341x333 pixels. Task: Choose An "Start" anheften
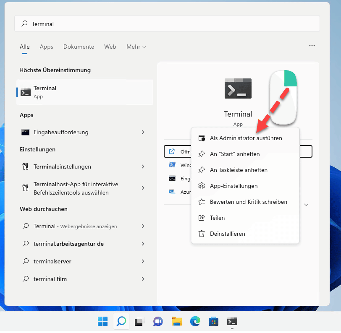[x=245, y=154]
